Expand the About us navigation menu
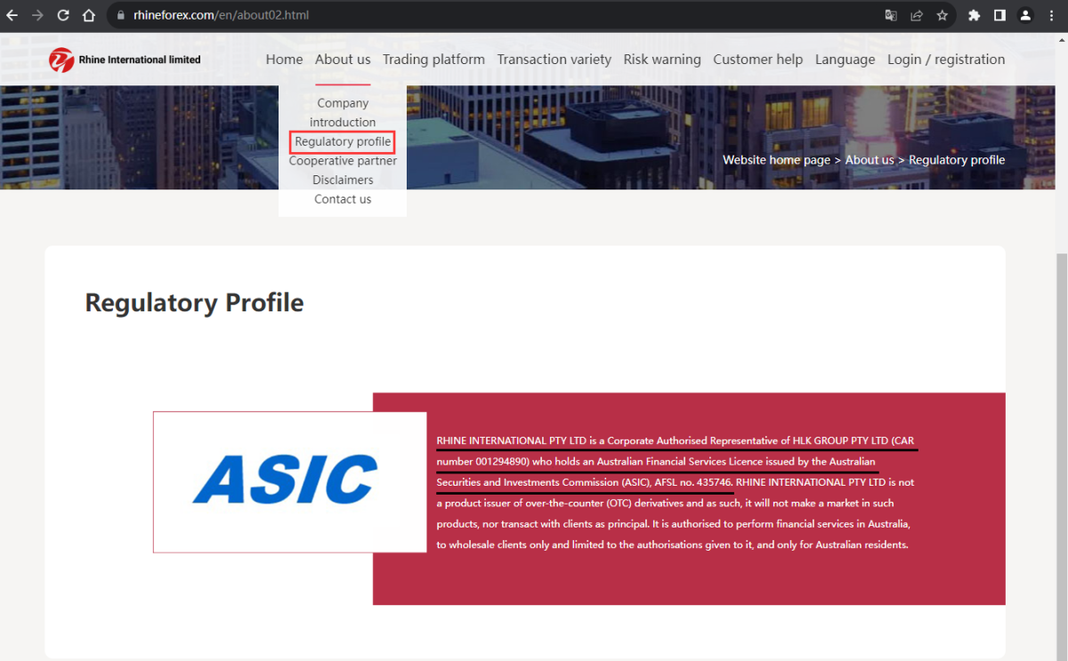 click(x=343, y=60)
